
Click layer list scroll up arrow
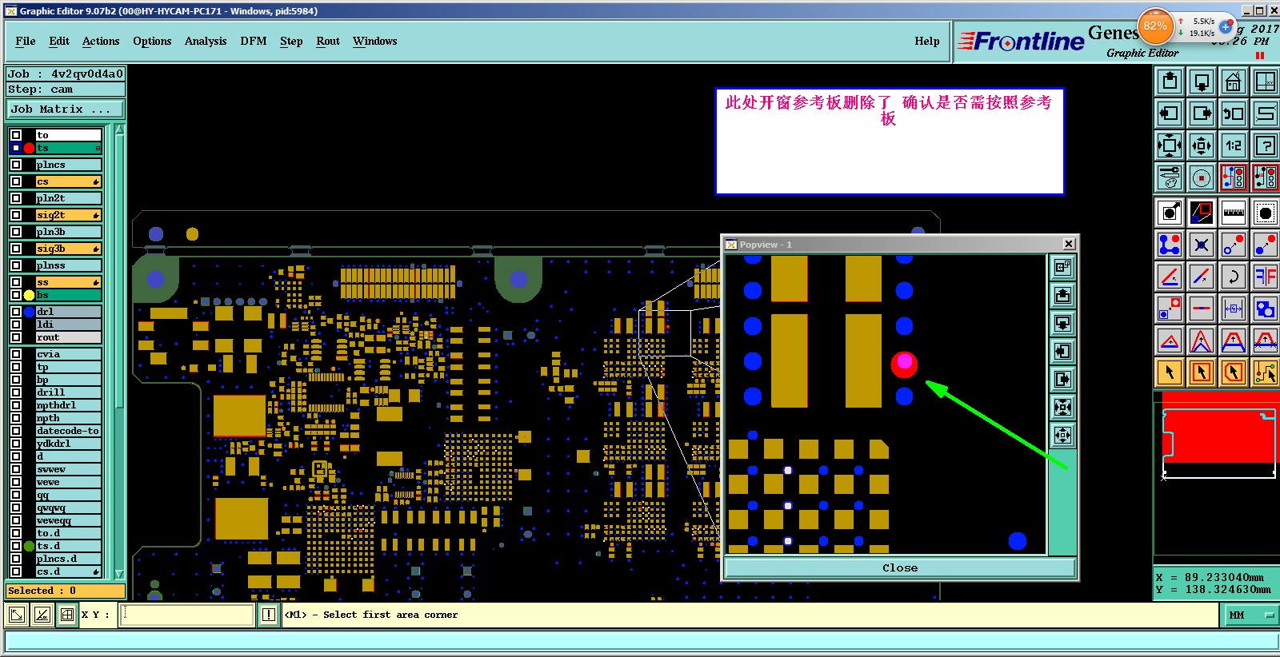tap(119, 130)
